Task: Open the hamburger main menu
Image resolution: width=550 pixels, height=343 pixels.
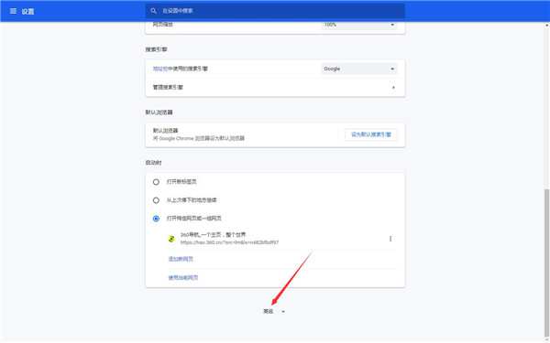Action: point(13,11)
